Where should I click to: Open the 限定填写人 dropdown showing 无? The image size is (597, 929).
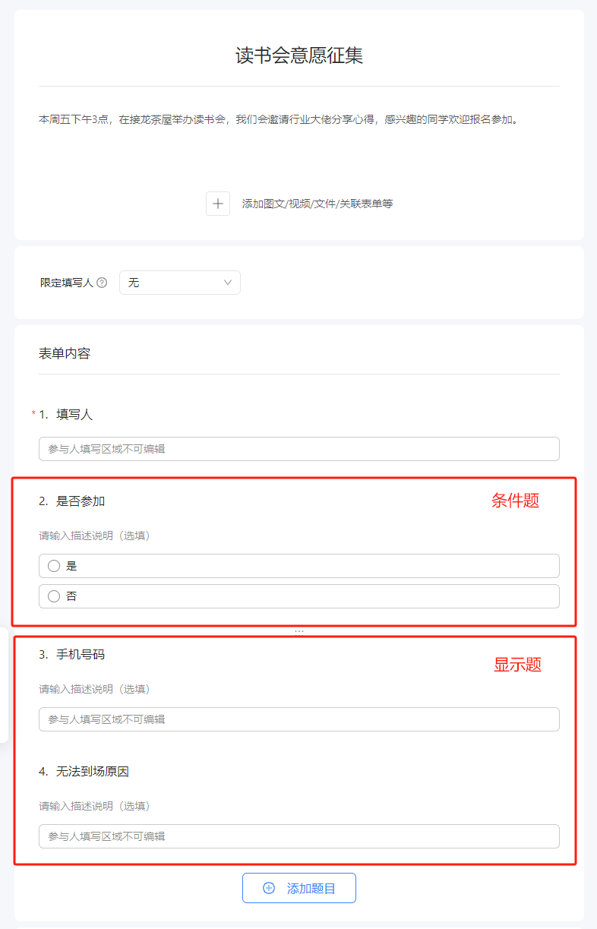point(180,283)
